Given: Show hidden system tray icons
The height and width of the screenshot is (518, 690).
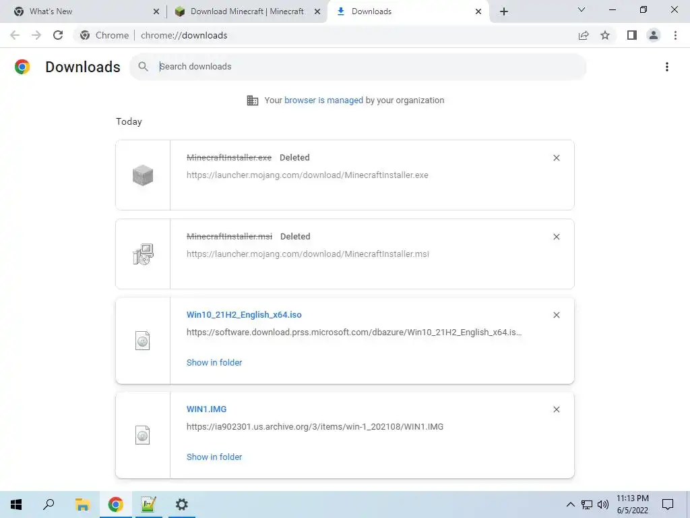Looking at the screenshot, I should point(570,505).
